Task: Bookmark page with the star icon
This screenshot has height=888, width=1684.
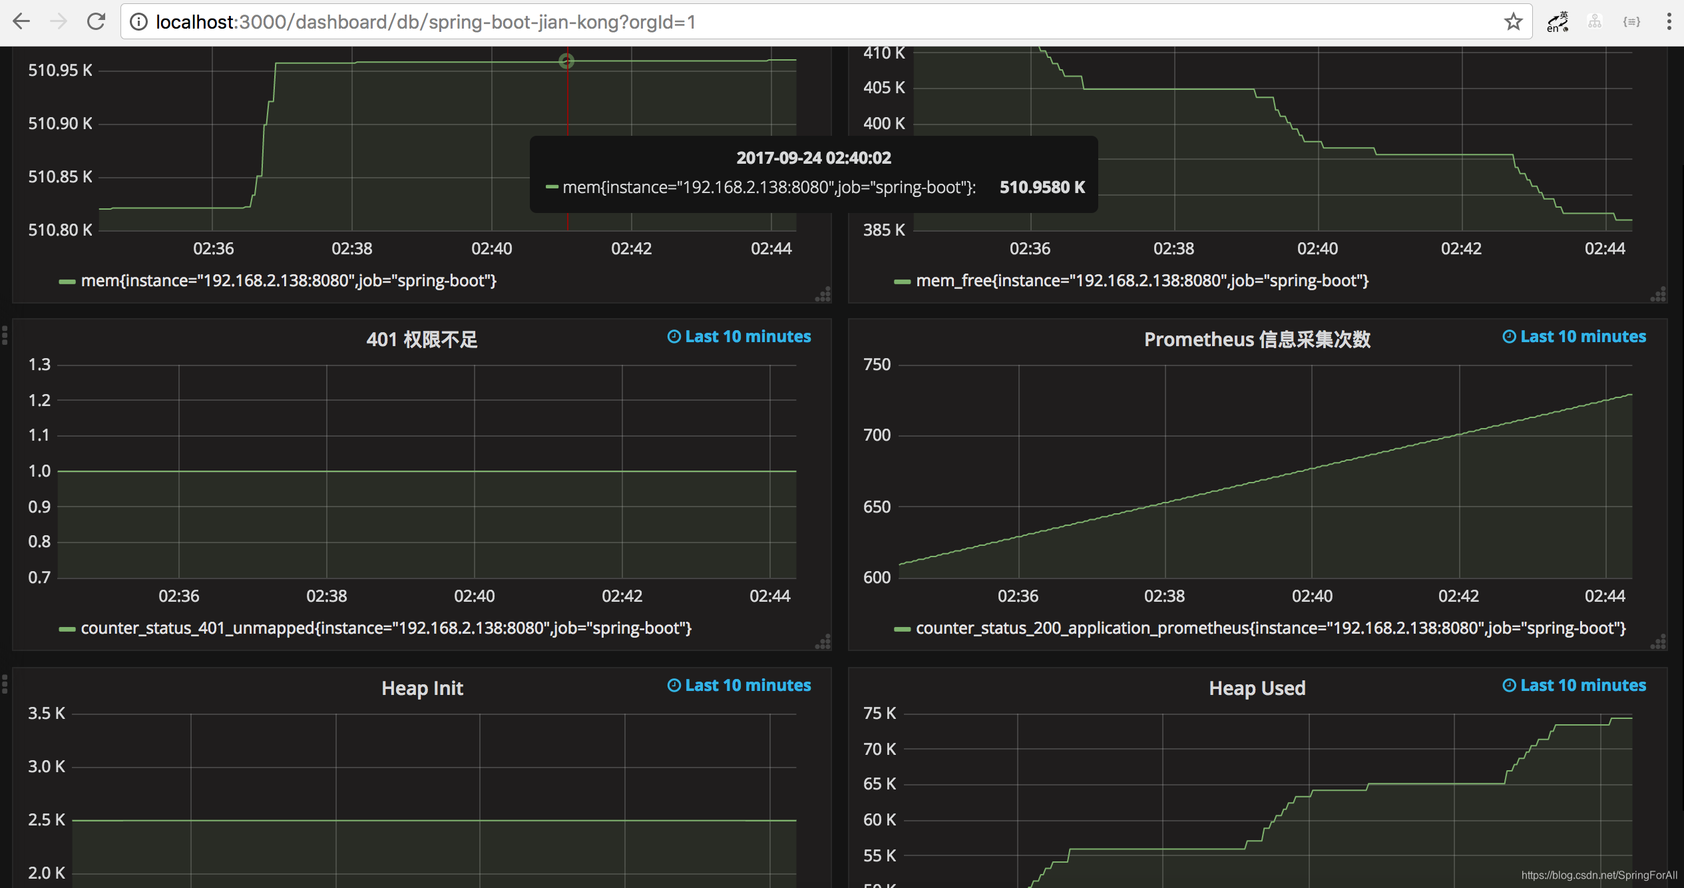Action: click(1513, 22)
